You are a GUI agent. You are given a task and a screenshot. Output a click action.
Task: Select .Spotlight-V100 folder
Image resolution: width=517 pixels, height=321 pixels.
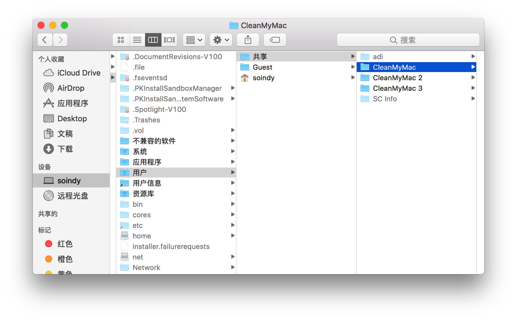(176, 109)
